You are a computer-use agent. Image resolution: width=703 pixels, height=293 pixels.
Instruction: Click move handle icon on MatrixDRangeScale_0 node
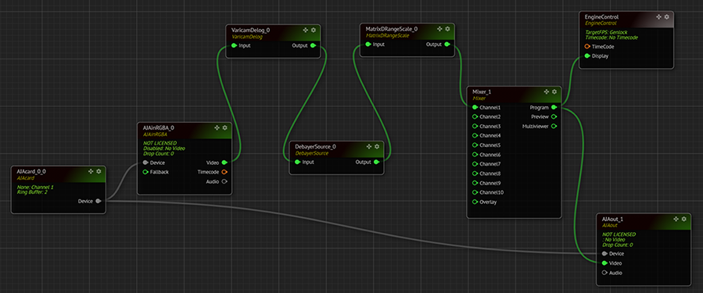(x=439, y=29)
